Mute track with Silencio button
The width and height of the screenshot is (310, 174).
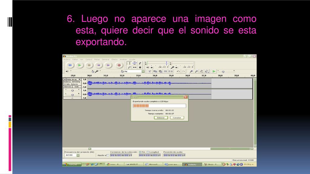(68, 87)
